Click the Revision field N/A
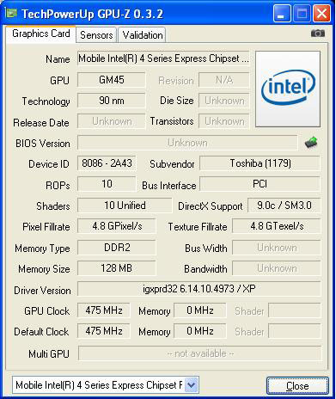 click(224, 80)
